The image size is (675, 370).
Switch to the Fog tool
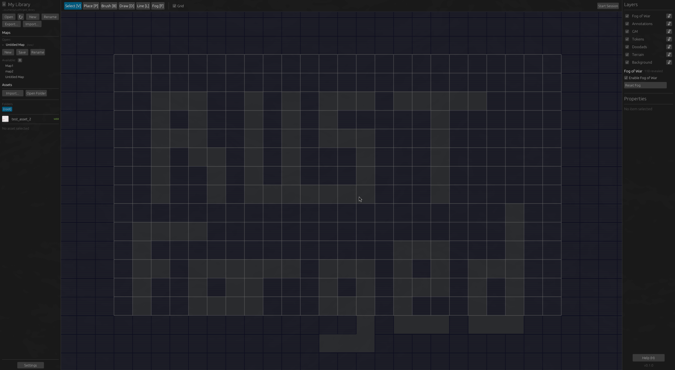(x=158, y=5)
